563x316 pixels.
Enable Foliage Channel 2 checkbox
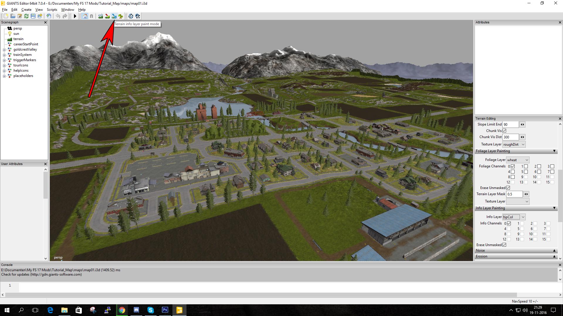click(x=539, y=166)
